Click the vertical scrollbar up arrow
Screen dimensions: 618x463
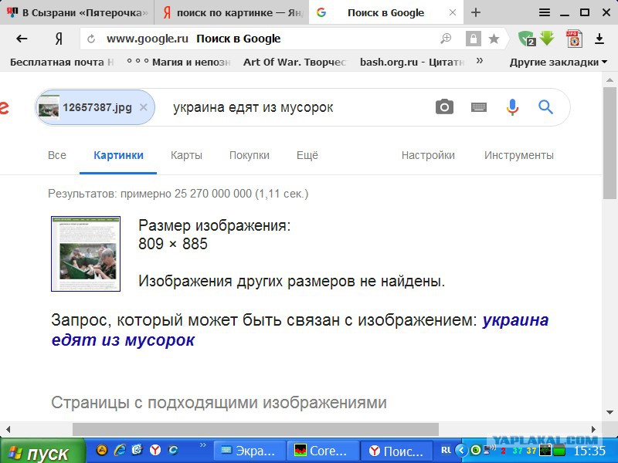point(610,80)
